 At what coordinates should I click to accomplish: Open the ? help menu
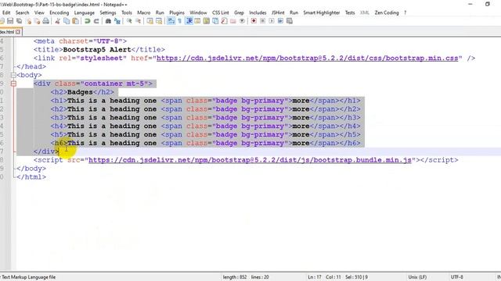click(405, 12)
